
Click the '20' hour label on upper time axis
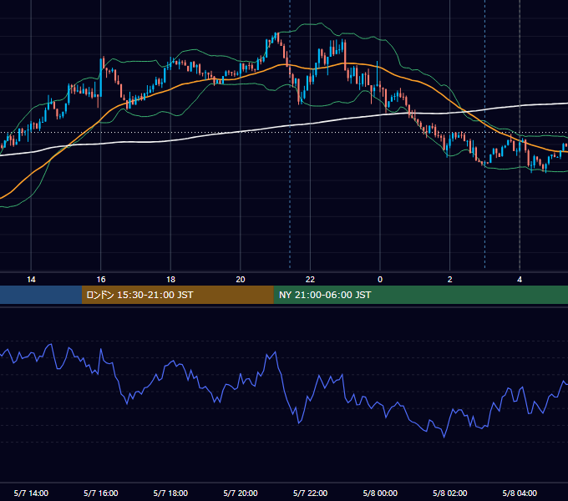point(241,280)
